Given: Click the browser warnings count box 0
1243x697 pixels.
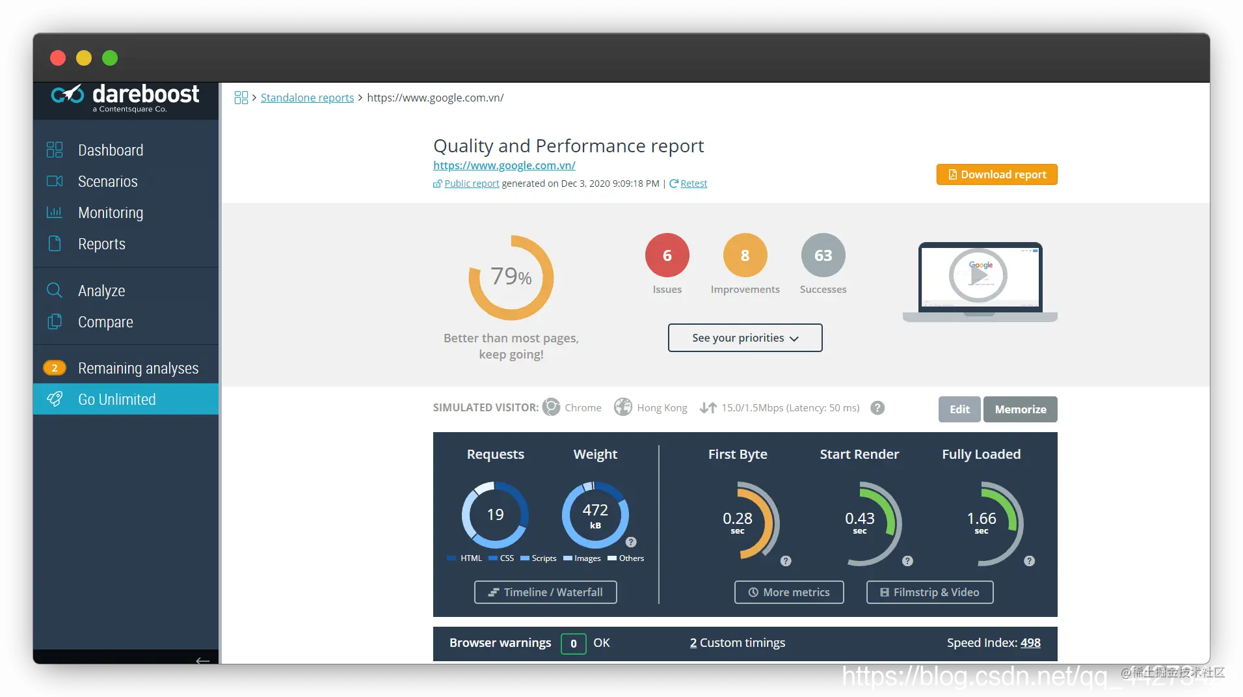Looking at the screenshot, I should [573, 644].
